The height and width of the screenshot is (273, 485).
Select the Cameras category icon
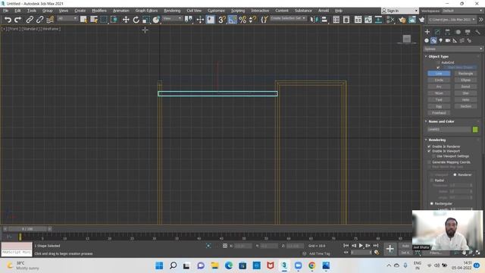tap(448, 40)
